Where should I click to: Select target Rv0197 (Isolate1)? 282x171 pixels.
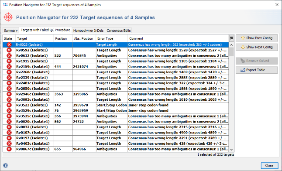tap(32, 138)
